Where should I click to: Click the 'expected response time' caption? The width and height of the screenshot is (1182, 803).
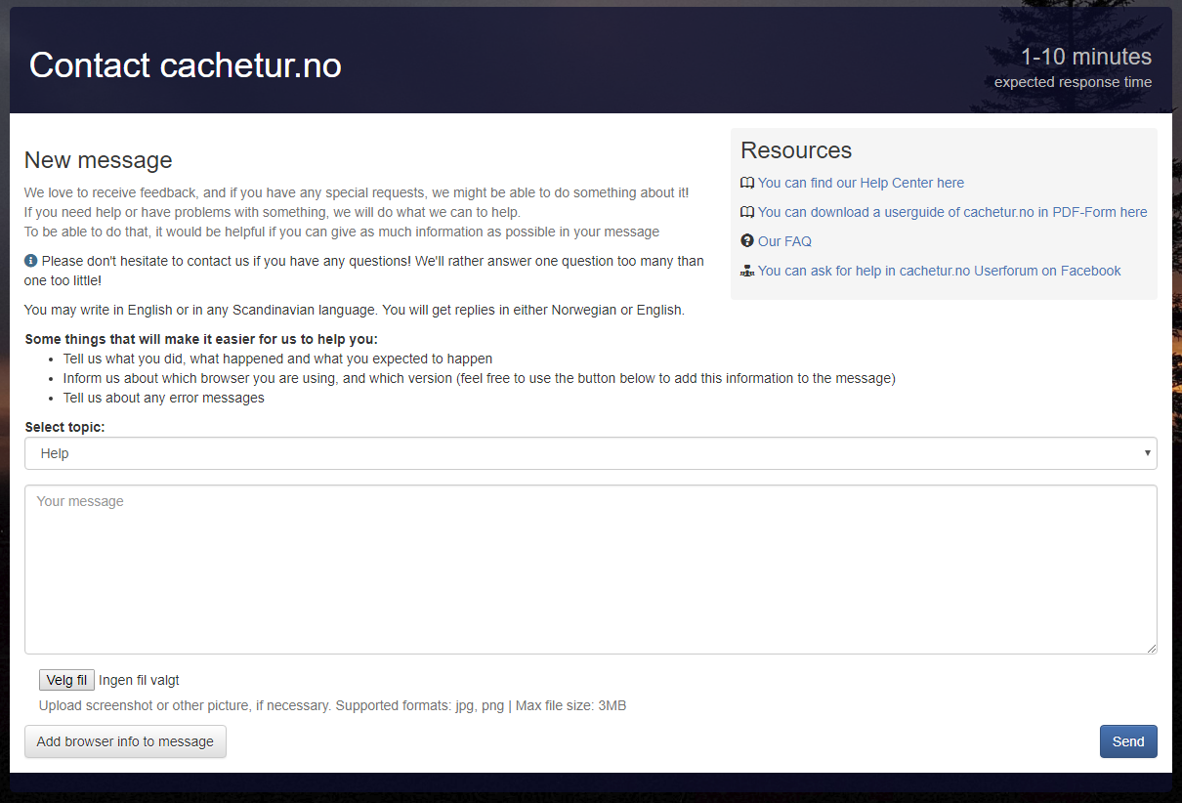[1073, 82]
